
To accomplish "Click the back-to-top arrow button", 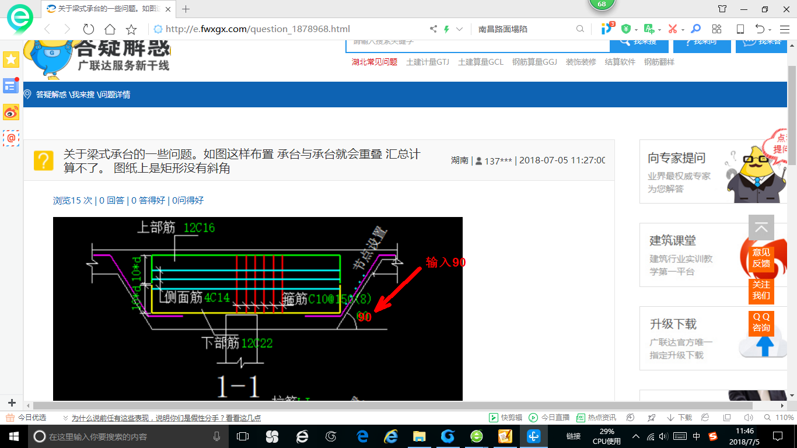I will [761, 228].
